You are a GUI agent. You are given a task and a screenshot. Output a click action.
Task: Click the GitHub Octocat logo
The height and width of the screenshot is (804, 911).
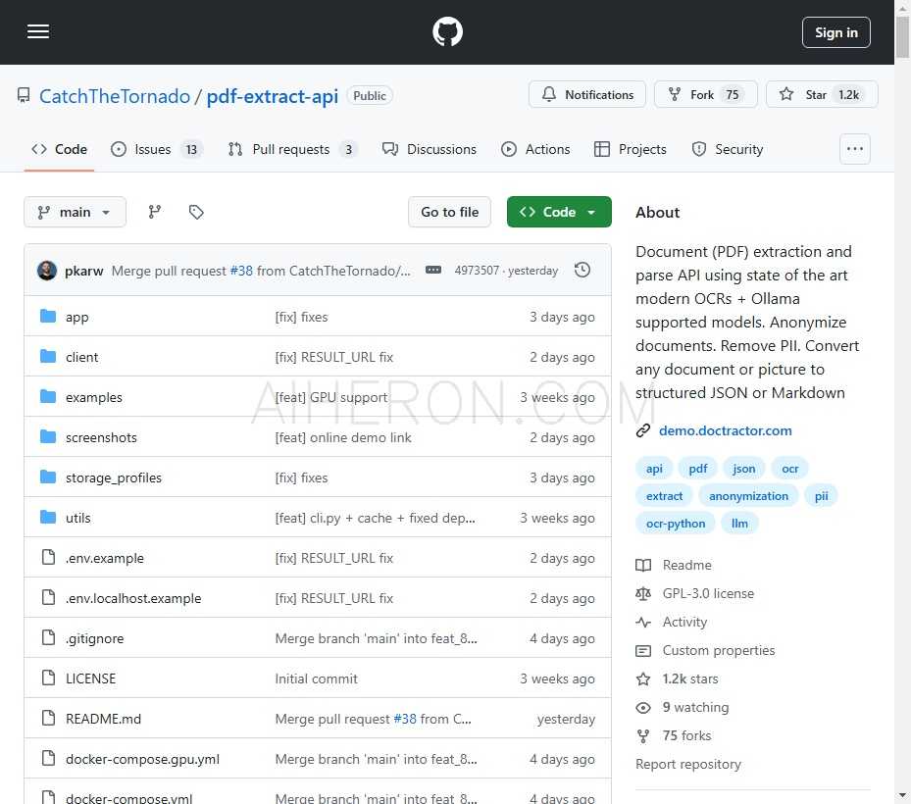pyautogui.click(x=447, y=31)
